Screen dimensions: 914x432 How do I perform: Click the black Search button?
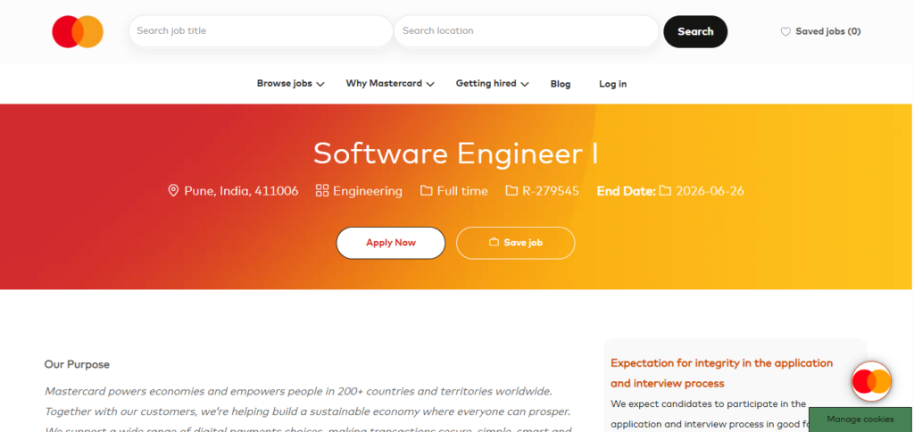tap(695, 31)
